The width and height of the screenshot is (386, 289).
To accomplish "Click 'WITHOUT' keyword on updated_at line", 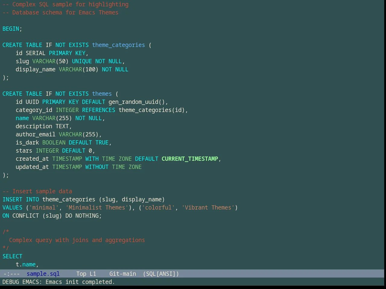I will pos(97,167).
